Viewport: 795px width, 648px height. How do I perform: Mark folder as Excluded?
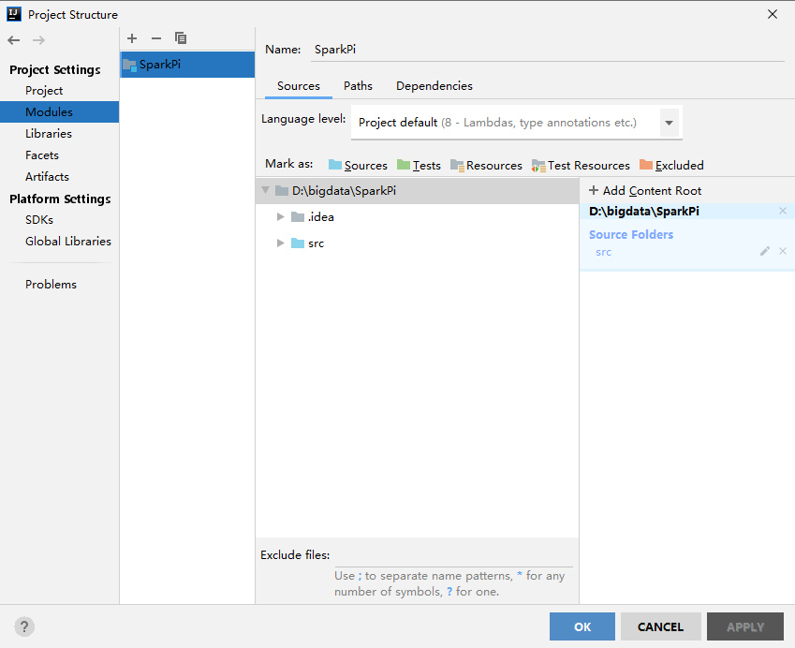671,166
